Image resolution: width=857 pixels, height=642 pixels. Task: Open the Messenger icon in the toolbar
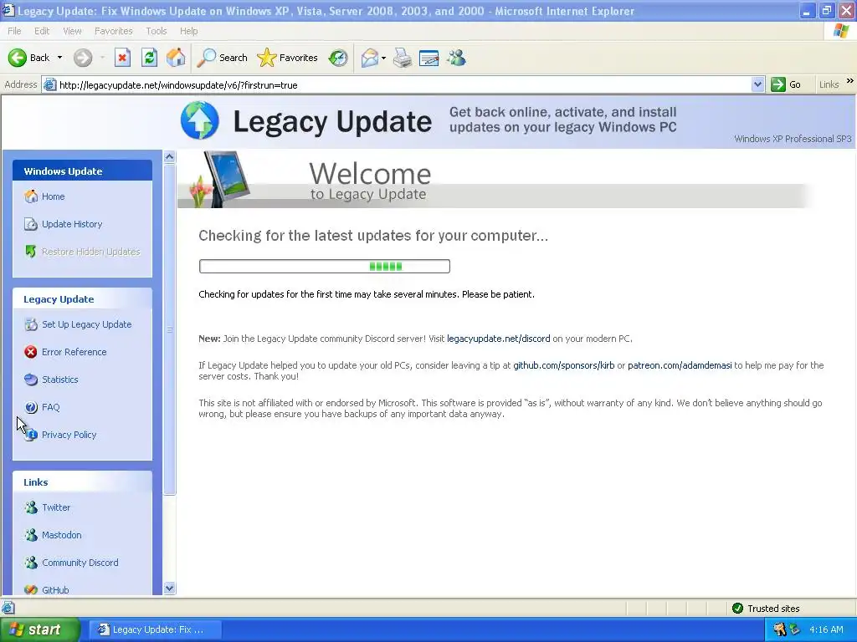456,58
